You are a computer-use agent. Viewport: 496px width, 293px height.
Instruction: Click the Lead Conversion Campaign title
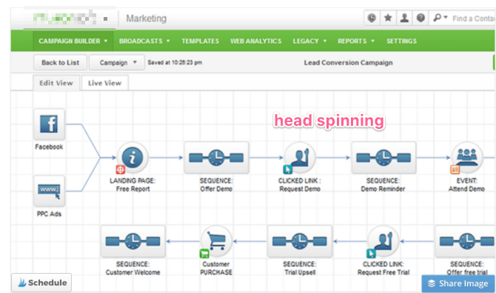click(x=348, y=63)
